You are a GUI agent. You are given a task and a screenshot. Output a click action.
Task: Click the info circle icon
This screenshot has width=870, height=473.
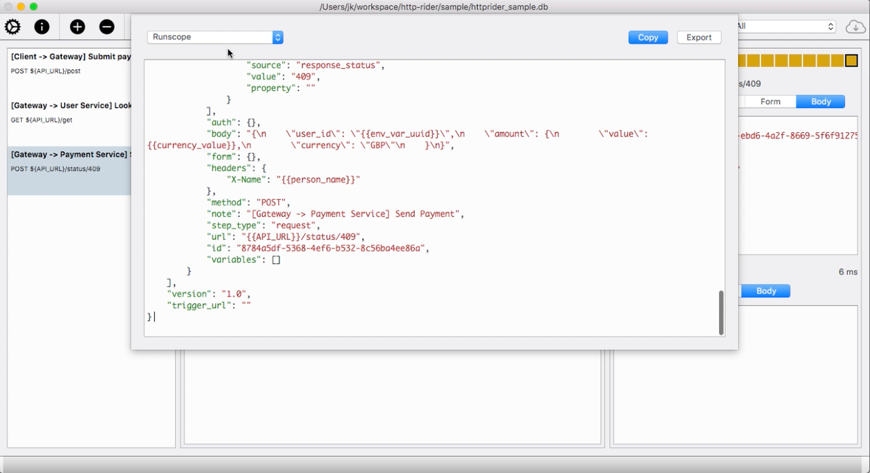(x=42, y=26)
